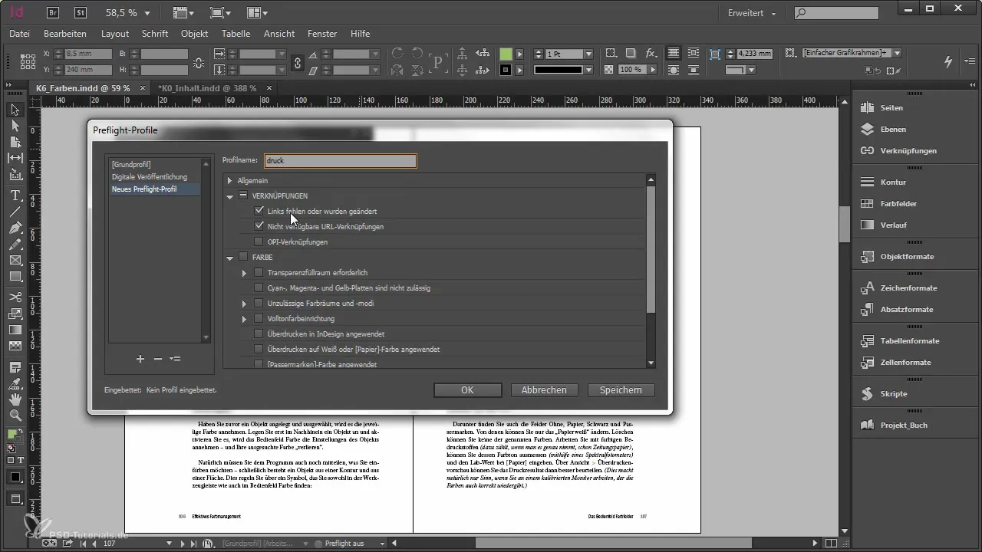The width and height of the screenshot is (982, 552).
Task: Delete preflight profile with minus icon
Action: pyautogui.click(x=158, y=359)
